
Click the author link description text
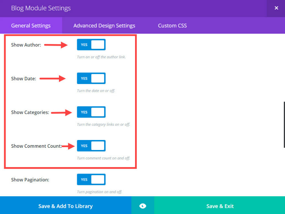[101, 57]
